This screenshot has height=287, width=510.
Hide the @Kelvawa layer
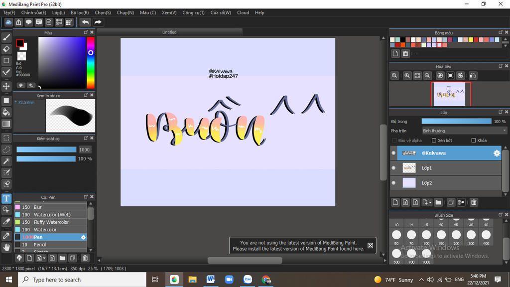(393, 153)
